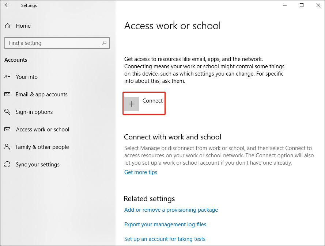Screen dimensions: 325x246
Task: Open the Get more tips link
Action: [141, 172]
